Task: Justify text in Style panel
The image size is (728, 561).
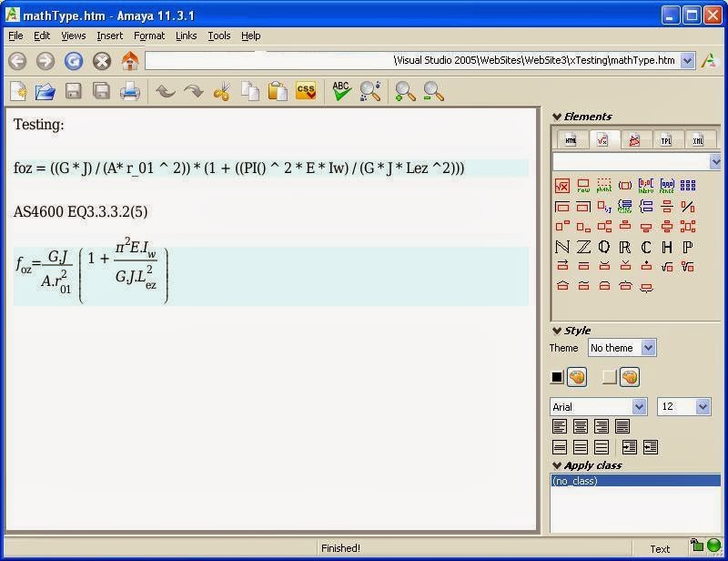Action: 622,426
